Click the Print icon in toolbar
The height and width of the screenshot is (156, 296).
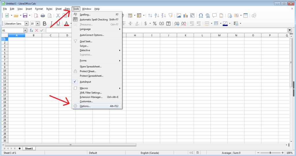point(43,16)
